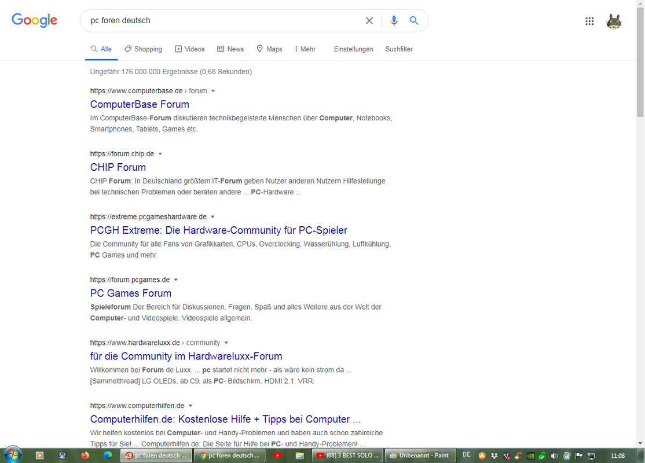Open the Avast orange tray icon

482,455
